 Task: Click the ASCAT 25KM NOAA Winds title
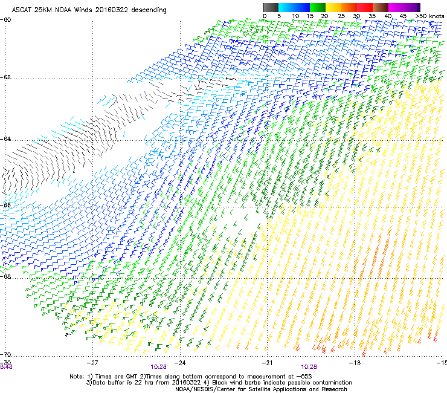click(89, 10)
